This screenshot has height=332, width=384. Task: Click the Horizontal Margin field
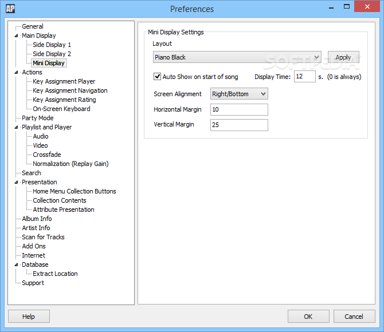coord(239,109)
